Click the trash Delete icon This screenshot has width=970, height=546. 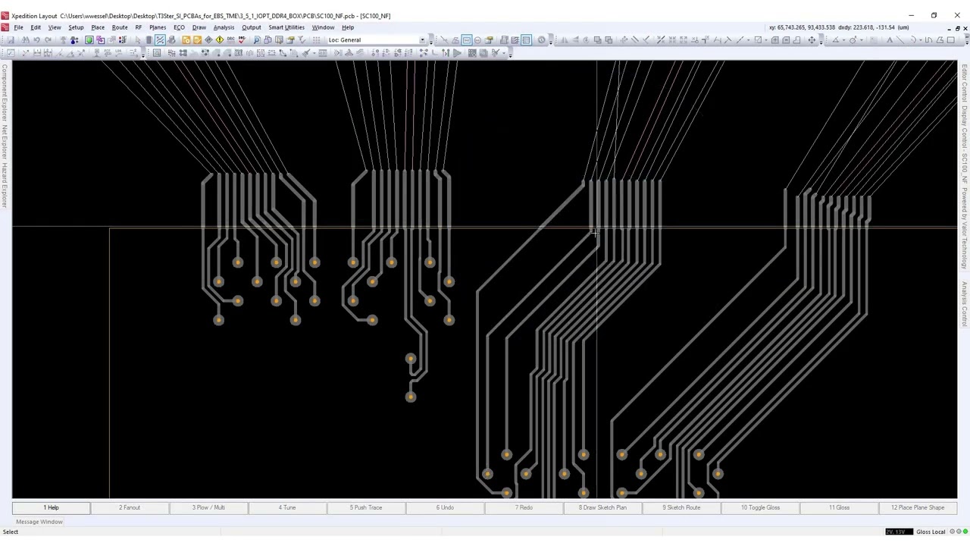pyautogui.click(x=149, y=40)
